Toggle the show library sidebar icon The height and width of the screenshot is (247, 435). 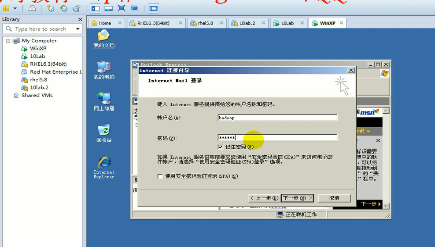click(96, 9)
